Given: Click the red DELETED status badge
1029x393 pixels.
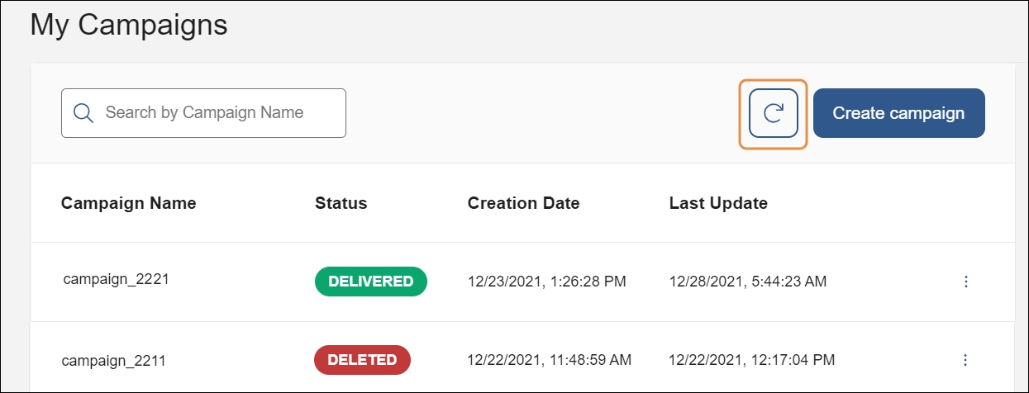Looking at the screenshot, I should click(362, 360).
